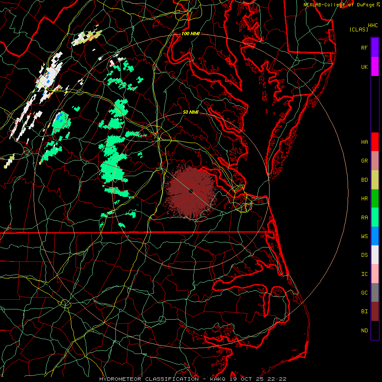Screen dimensions: 382x382
Task: Click the DS white legend swatch
Action: coord(375,255)
